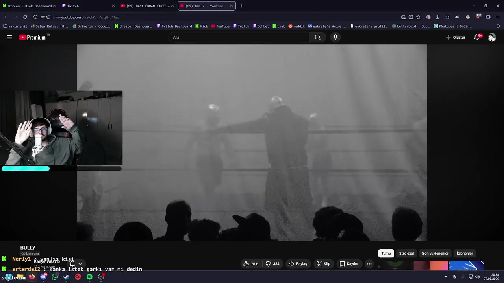Viewport: 504px width, 283px height.
Task: Select the Son yüklenenler filter chip
Action: click(x=435, y=254)
